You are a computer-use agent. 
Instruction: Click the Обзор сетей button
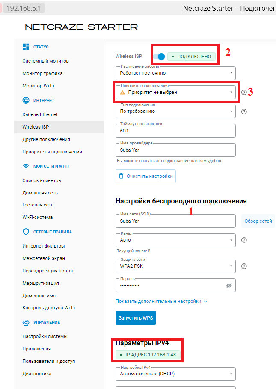tap(258, 221)
